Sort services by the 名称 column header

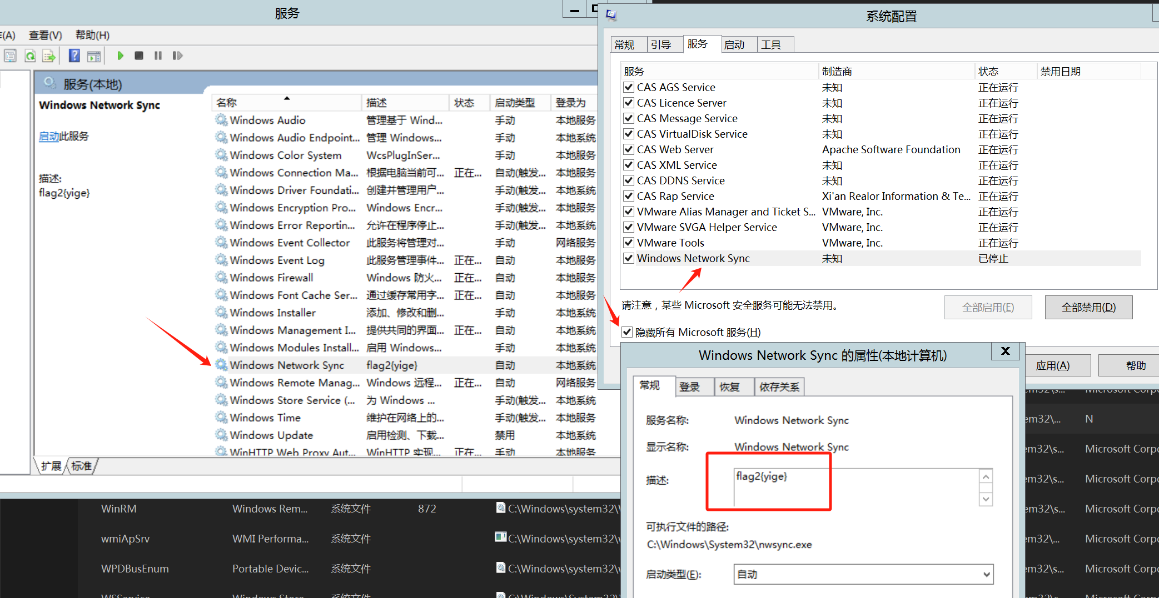(x=227, y=103)
